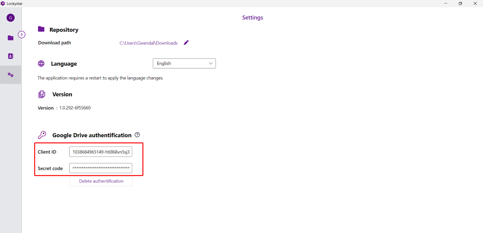Open the English language dropdown
This screenshot has height=233, width=483.
click(x=184, y=63)
